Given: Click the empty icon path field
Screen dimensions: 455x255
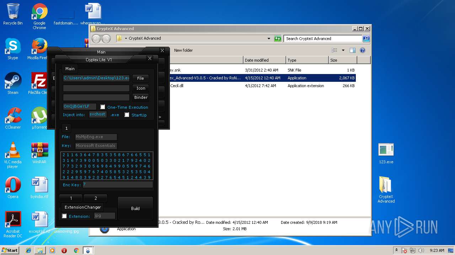Looking at the screenshot, I should coord(96,88).
